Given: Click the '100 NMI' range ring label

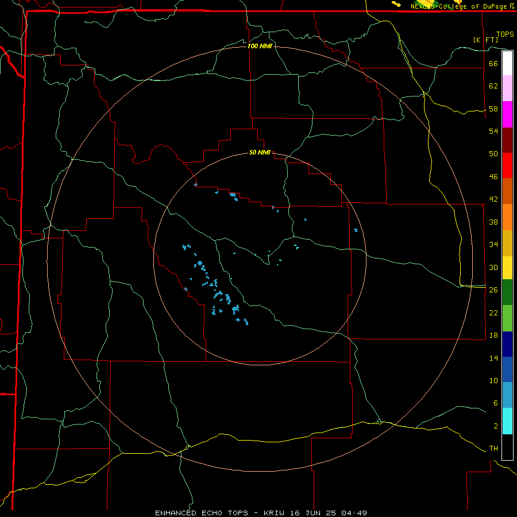Looking at the screenshot, I should pos(260,46).
